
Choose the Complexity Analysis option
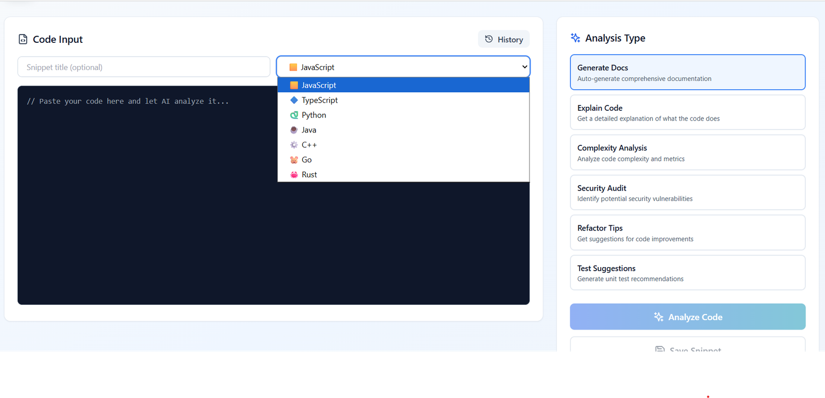coord(687,153)
